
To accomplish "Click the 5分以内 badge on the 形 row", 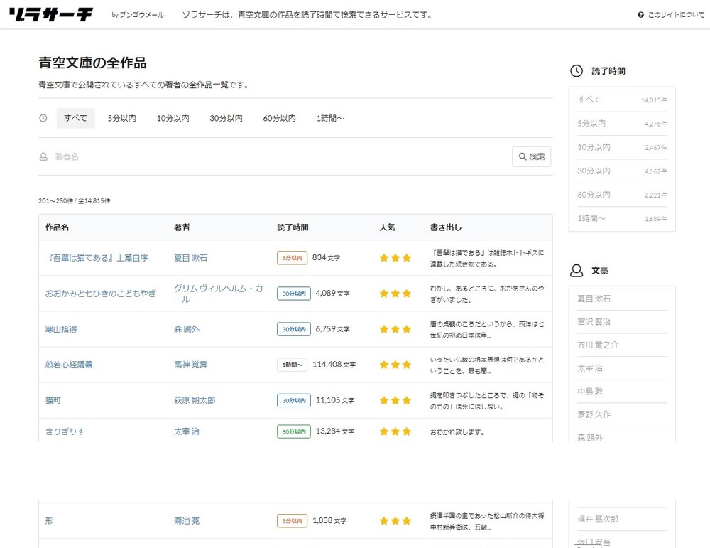I will click(292, 521).
